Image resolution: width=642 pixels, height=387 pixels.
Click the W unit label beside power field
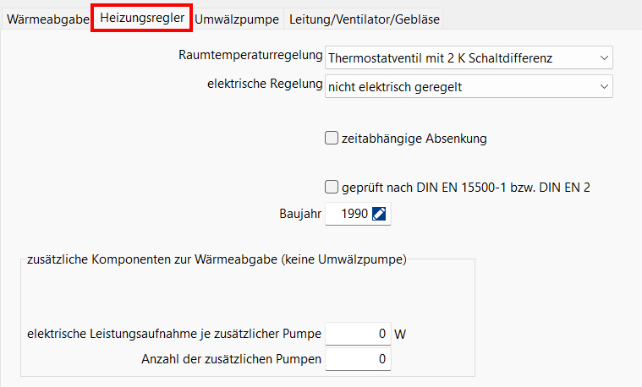[400, 334]
